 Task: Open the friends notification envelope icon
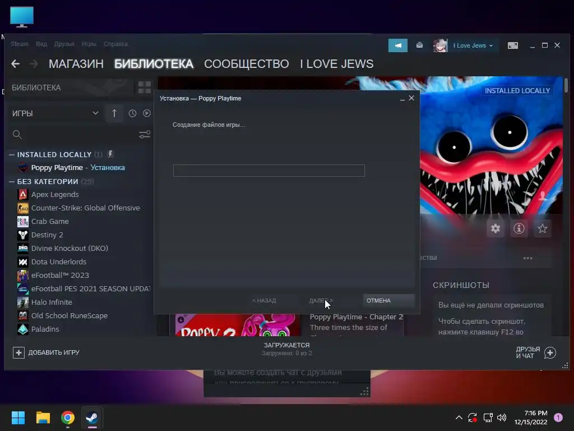point(419,45)
